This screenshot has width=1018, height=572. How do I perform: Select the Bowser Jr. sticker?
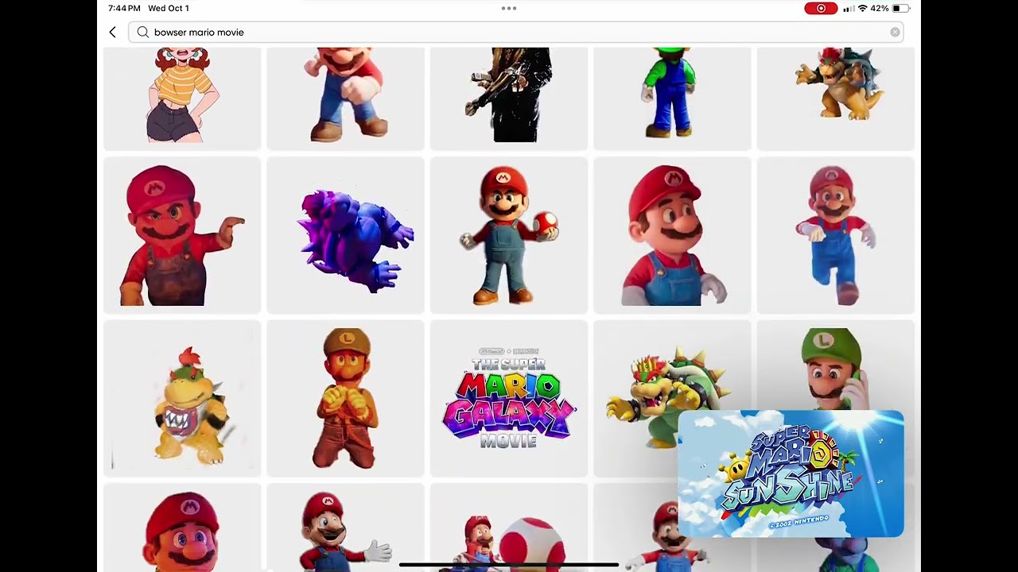click(x=182, y=399)
